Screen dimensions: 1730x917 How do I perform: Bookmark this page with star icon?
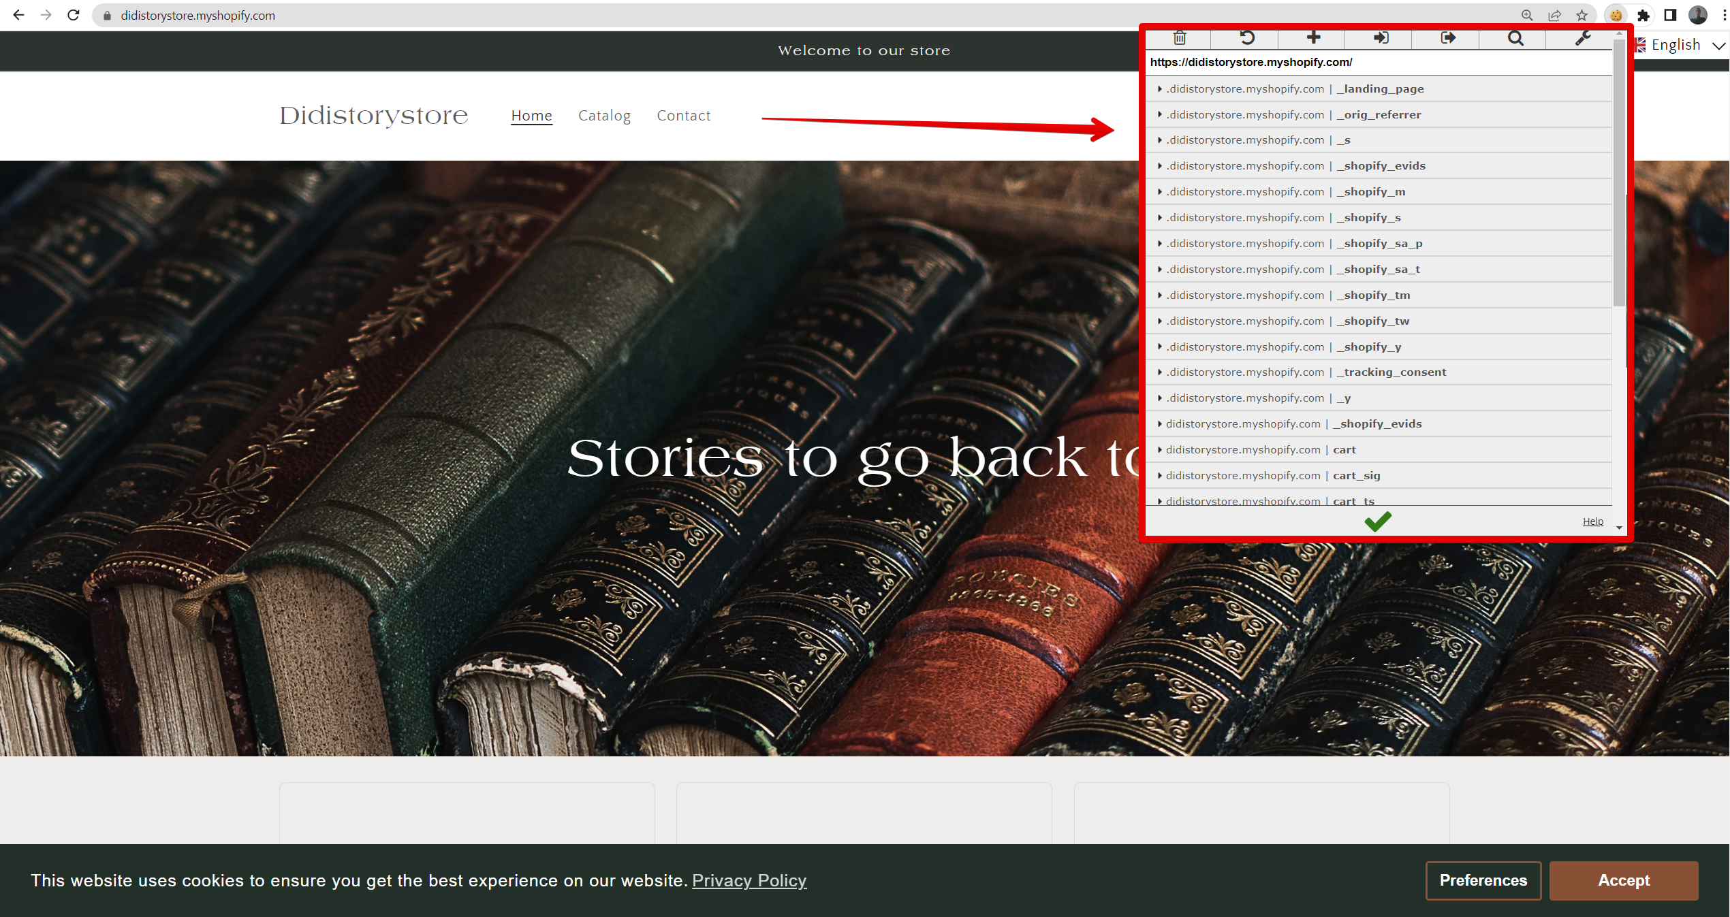pos(1582,15)
